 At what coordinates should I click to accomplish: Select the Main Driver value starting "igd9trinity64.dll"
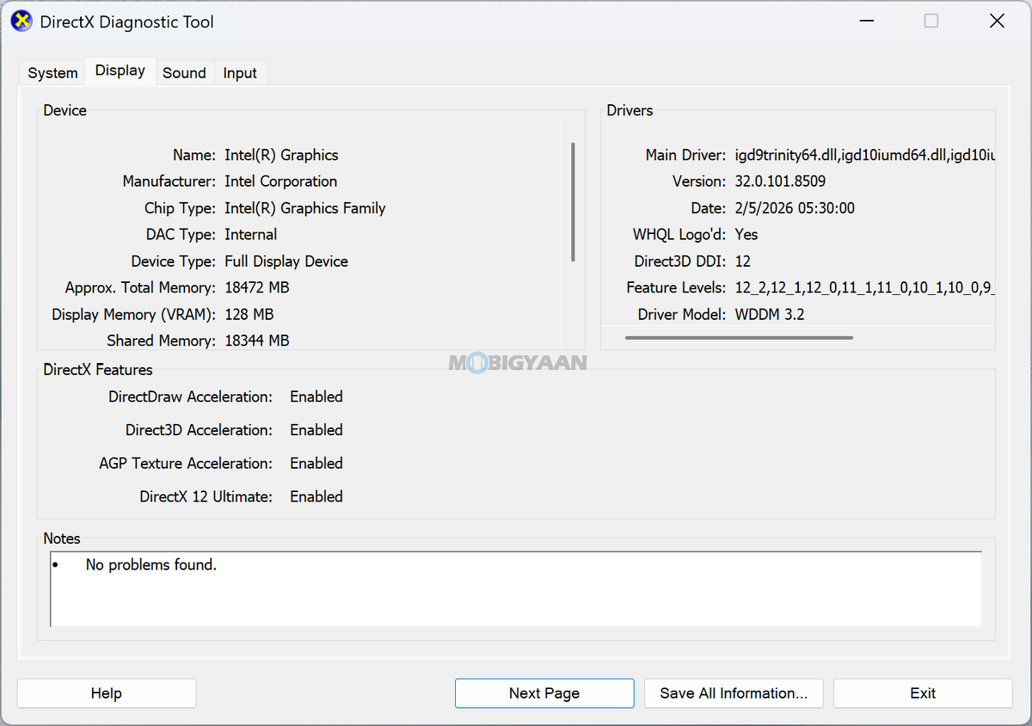pos(864,156)
